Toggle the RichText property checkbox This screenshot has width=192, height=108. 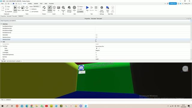tap(97, 57)
